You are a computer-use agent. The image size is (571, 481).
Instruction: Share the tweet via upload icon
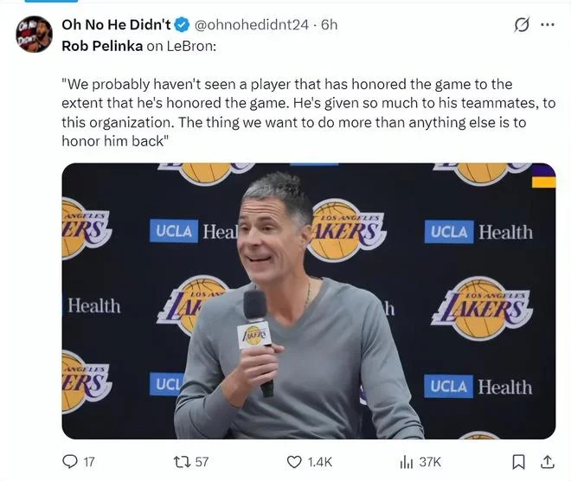[547, 462]
